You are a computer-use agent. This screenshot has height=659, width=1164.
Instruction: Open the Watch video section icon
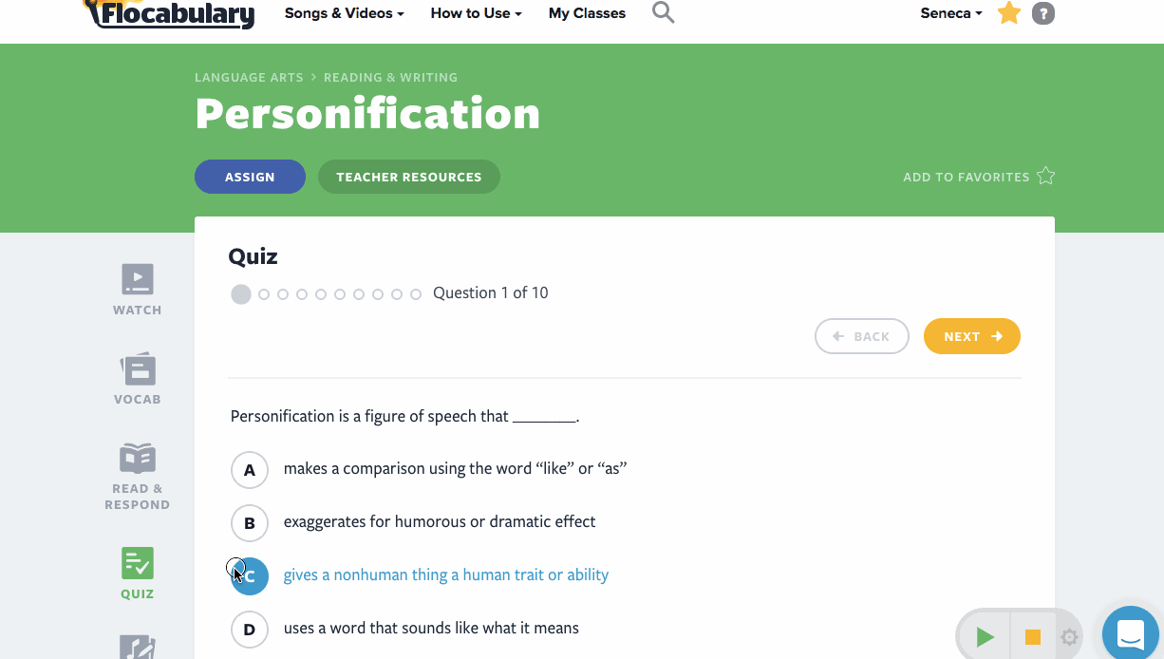point(138,280)
